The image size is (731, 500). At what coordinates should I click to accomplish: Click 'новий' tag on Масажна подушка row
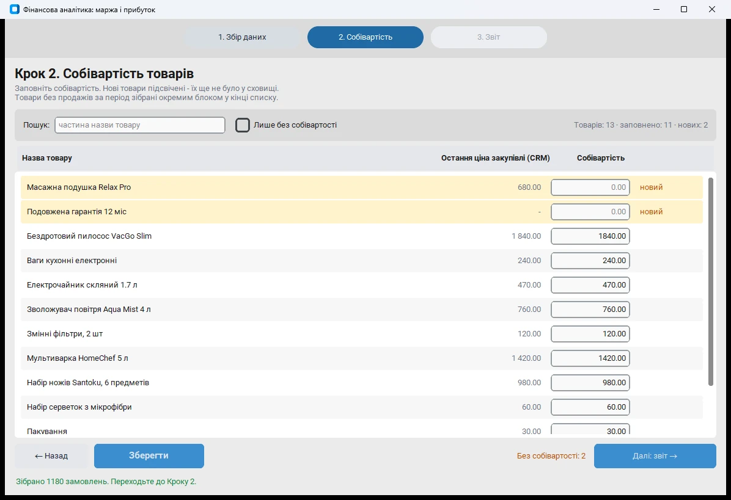click(652, 187)
